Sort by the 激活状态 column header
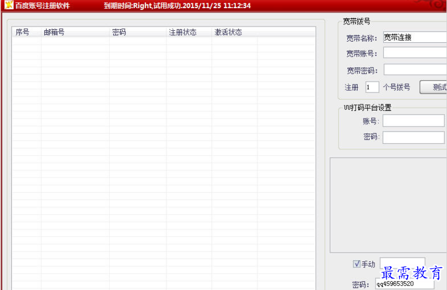Screen dimensions: 447x290 pos(235,32)
